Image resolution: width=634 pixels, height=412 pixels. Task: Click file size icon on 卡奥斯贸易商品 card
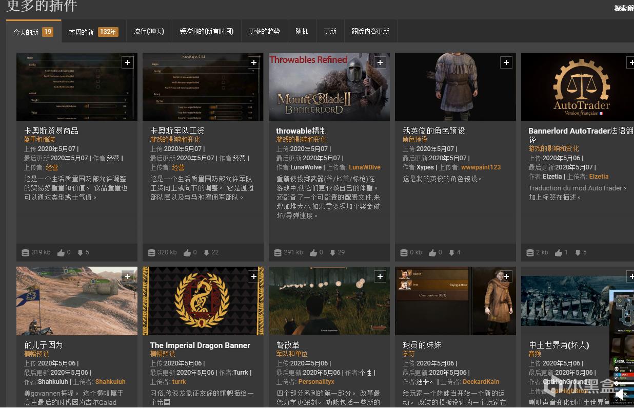point(25,252)
